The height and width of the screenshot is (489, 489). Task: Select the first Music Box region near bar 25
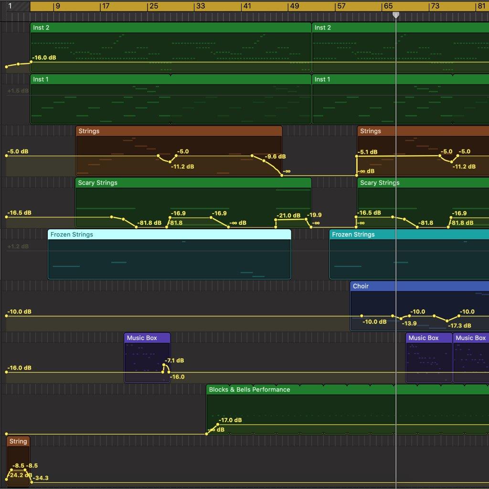pyautogui.click(x=147, y=338)
